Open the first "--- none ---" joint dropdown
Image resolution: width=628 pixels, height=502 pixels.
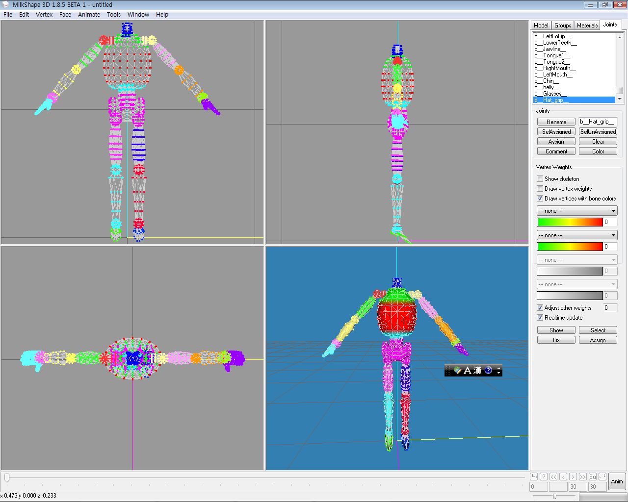click(x=576, y=210)
